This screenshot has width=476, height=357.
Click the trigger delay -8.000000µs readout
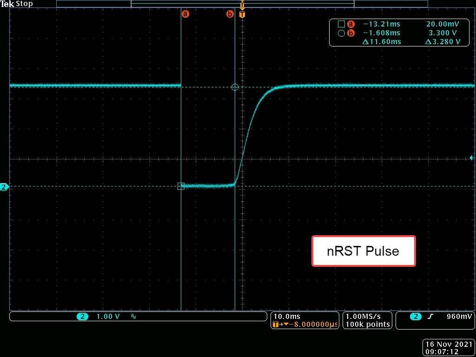tap(305, 324)
